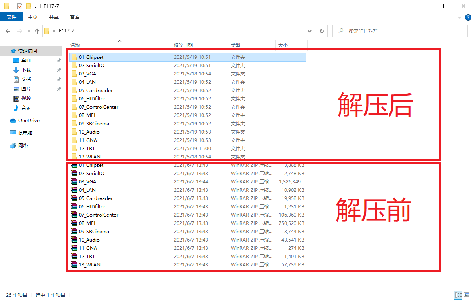Expand the ribbon chevron
The width and height of the screenshot is (473, 300).
(460, 17)
